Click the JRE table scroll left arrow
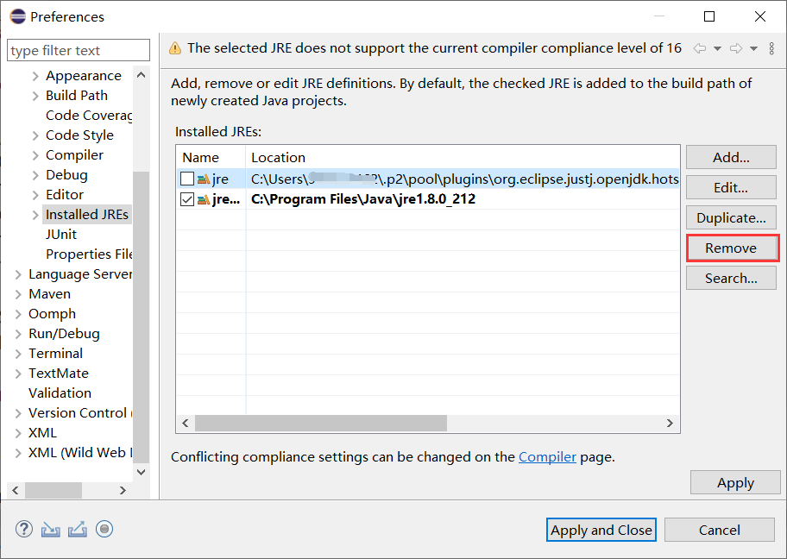This screenshot has width=787, height=559. [x=186, y=423]
